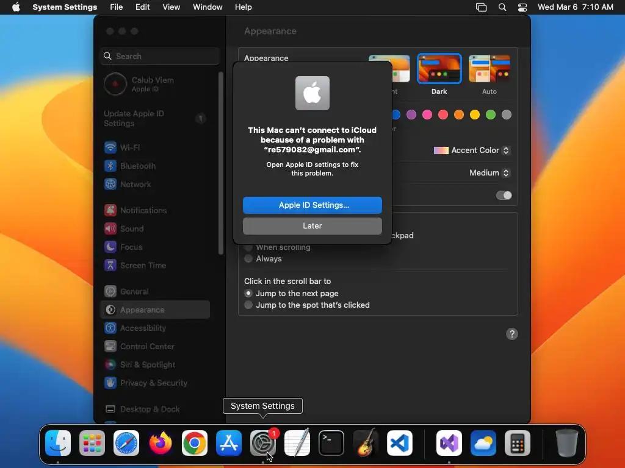Open App Store from the Dock
Viewport: 625px width, 468px height.
click(x=229, y=443)
